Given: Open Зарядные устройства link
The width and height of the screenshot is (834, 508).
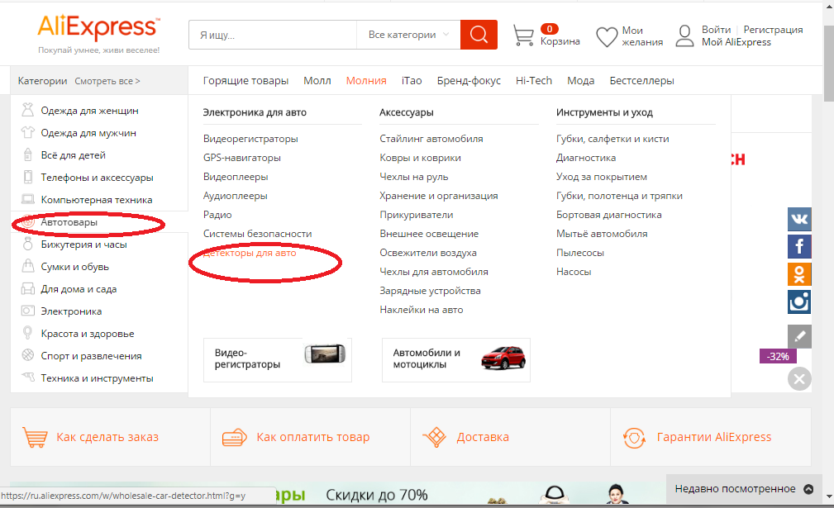Looking at the screenshot, I should tap(430, 291).
